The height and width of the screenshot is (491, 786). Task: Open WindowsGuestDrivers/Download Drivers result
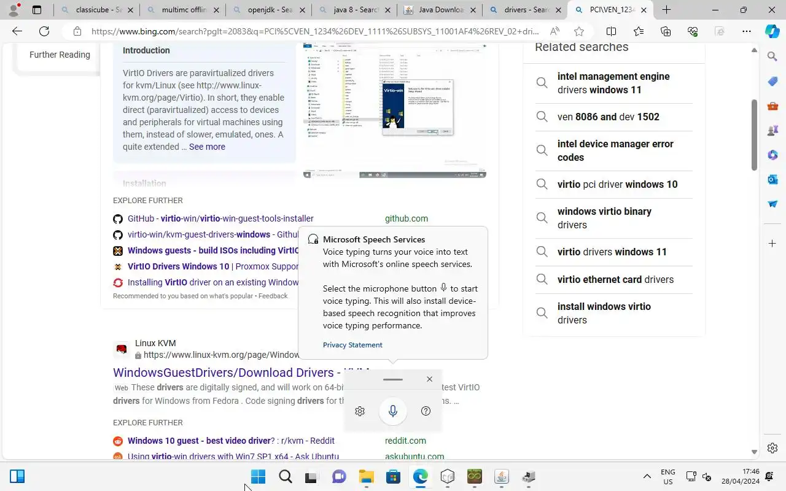pos(228,373)
